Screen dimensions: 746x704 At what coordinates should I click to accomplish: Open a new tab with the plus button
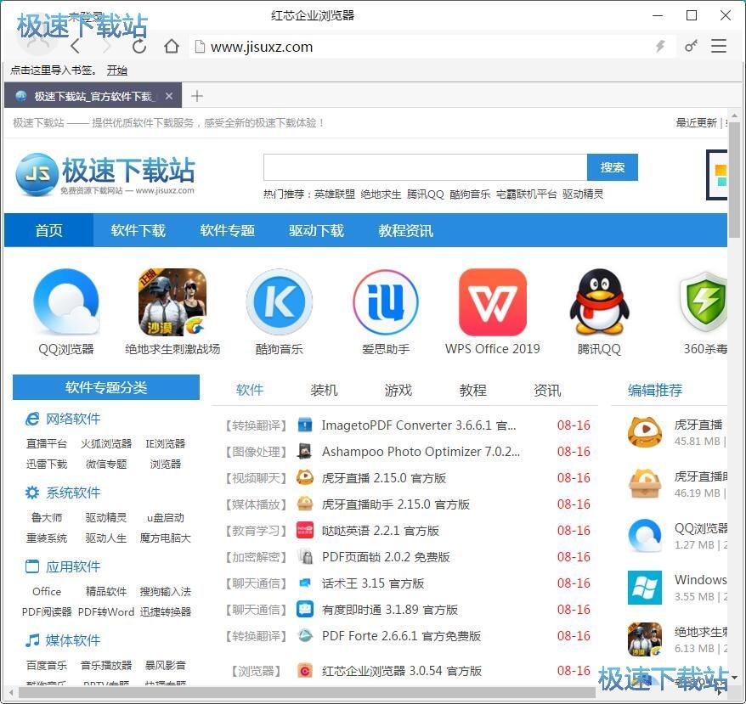point(197,96)
